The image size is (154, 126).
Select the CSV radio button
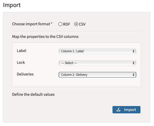[76, 24]
